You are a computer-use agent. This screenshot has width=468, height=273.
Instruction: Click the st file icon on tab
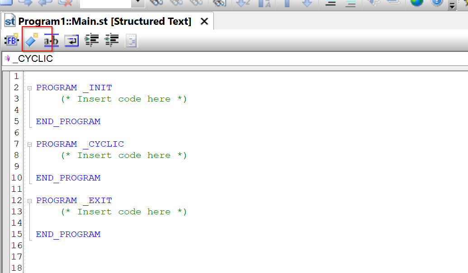pos(9,21)
